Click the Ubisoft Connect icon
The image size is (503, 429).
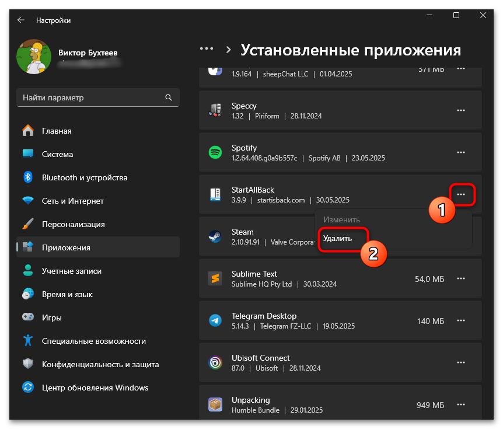[215, 362]
